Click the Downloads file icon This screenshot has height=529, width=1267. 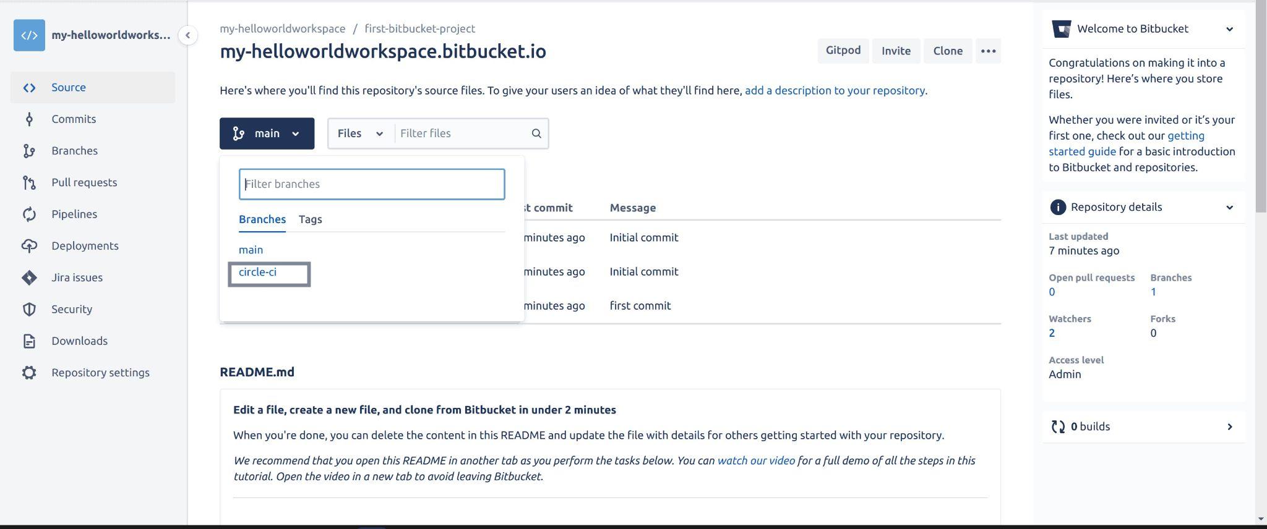coord(29,341)
